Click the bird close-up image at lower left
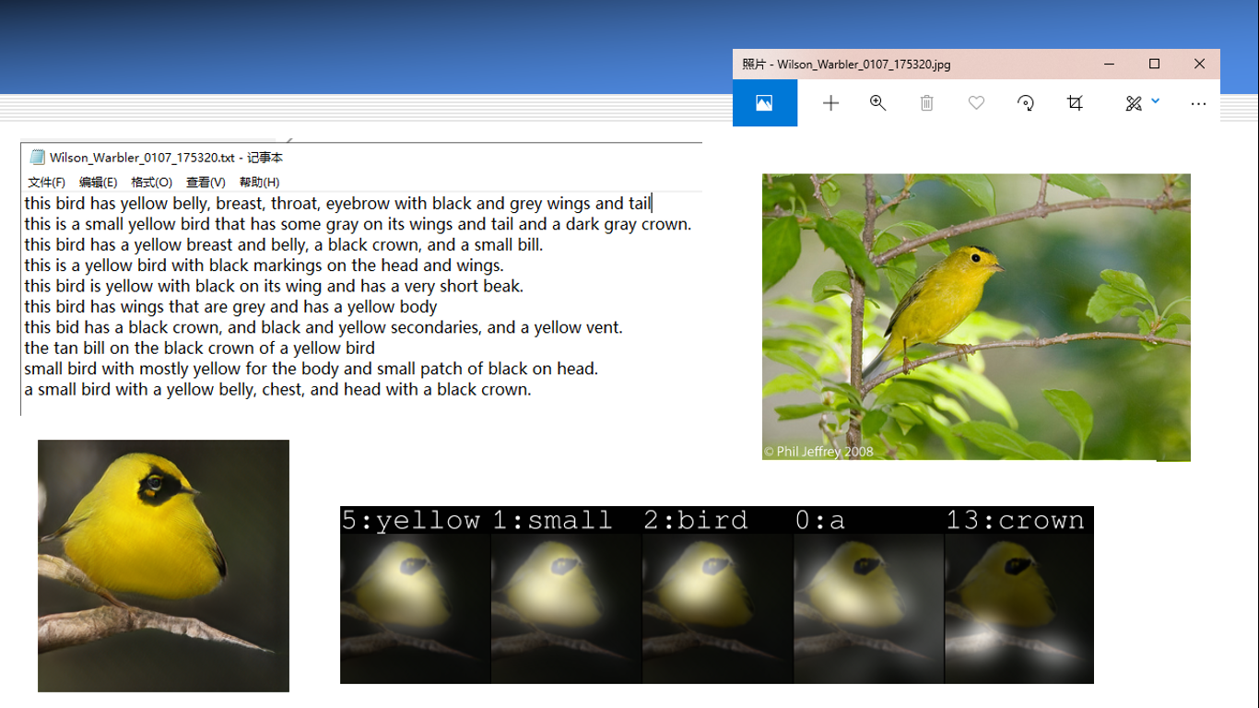This screenshot has height=708, width=1259. click(162, 565)
